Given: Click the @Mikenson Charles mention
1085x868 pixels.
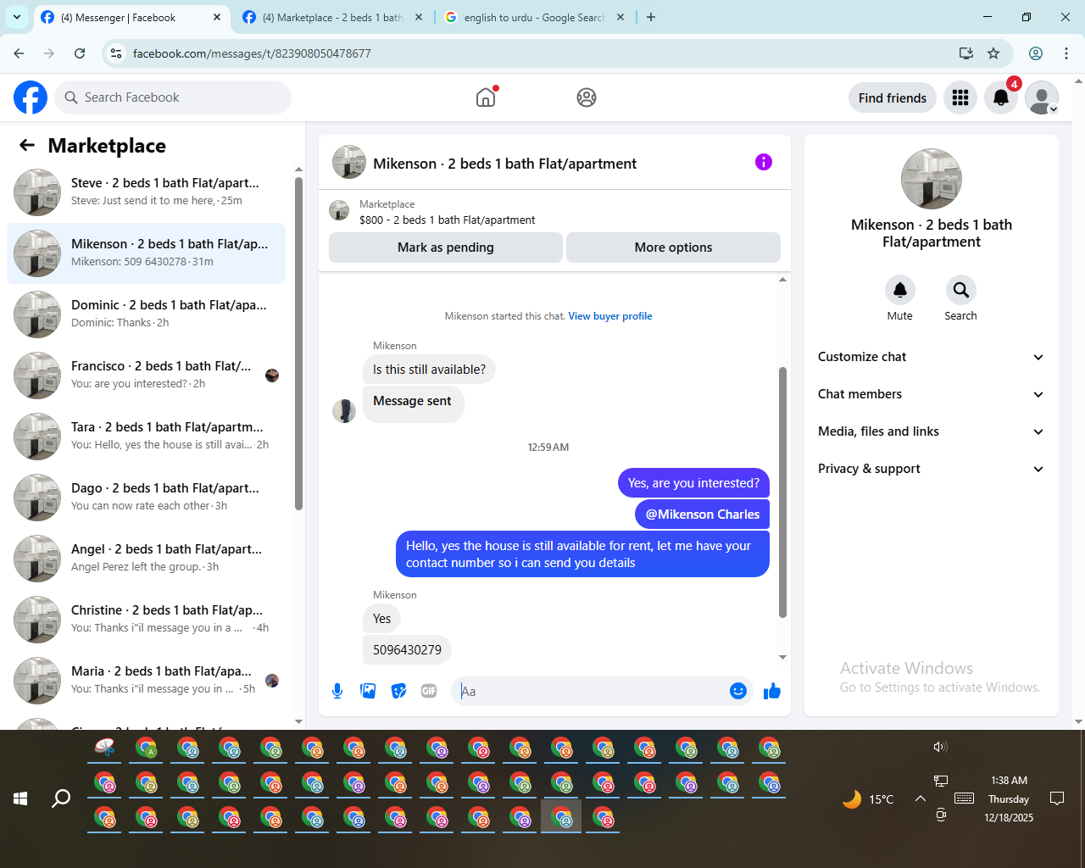Looking at the screenshot, I should pos(703,515).
